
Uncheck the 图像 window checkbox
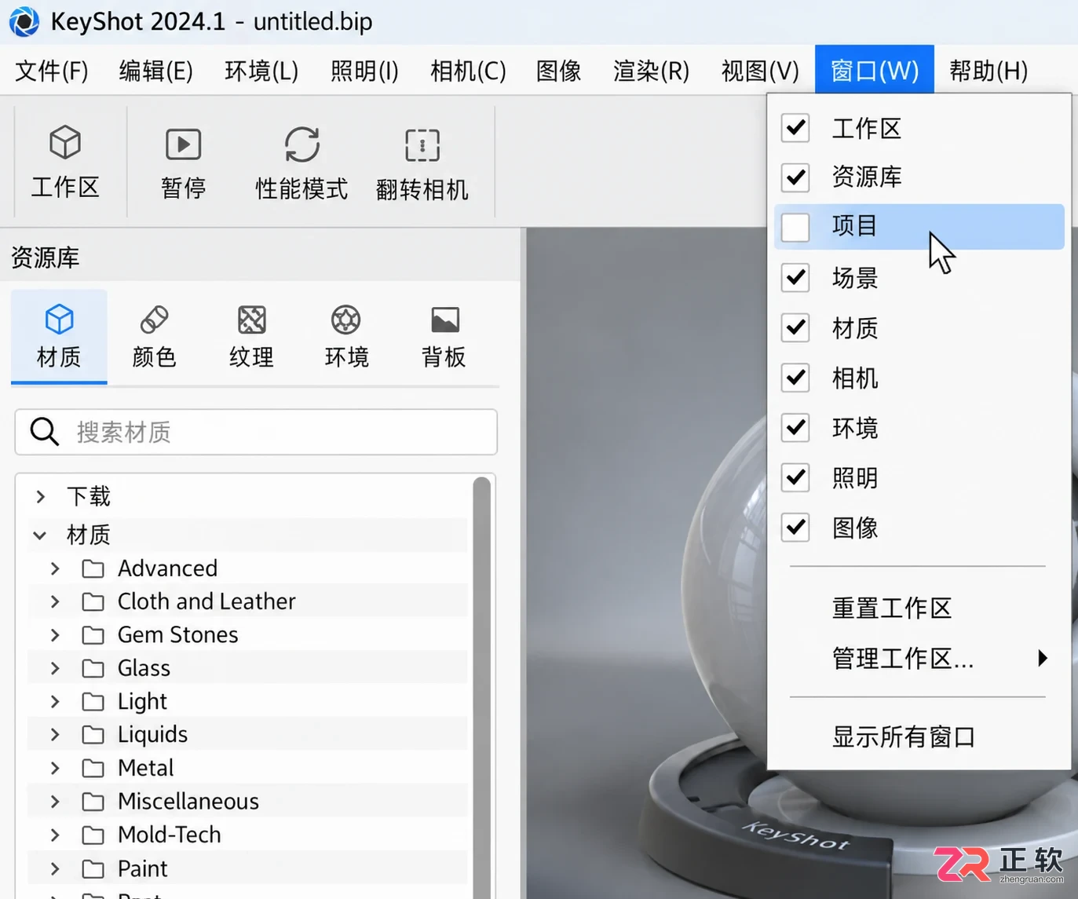795,528
